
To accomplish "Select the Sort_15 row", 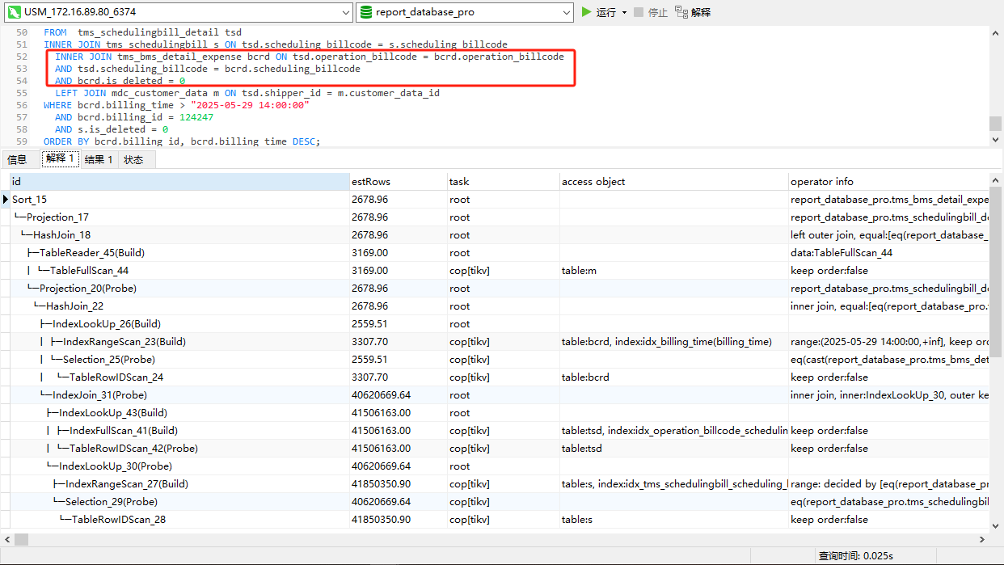I will (x=29, y=200).
